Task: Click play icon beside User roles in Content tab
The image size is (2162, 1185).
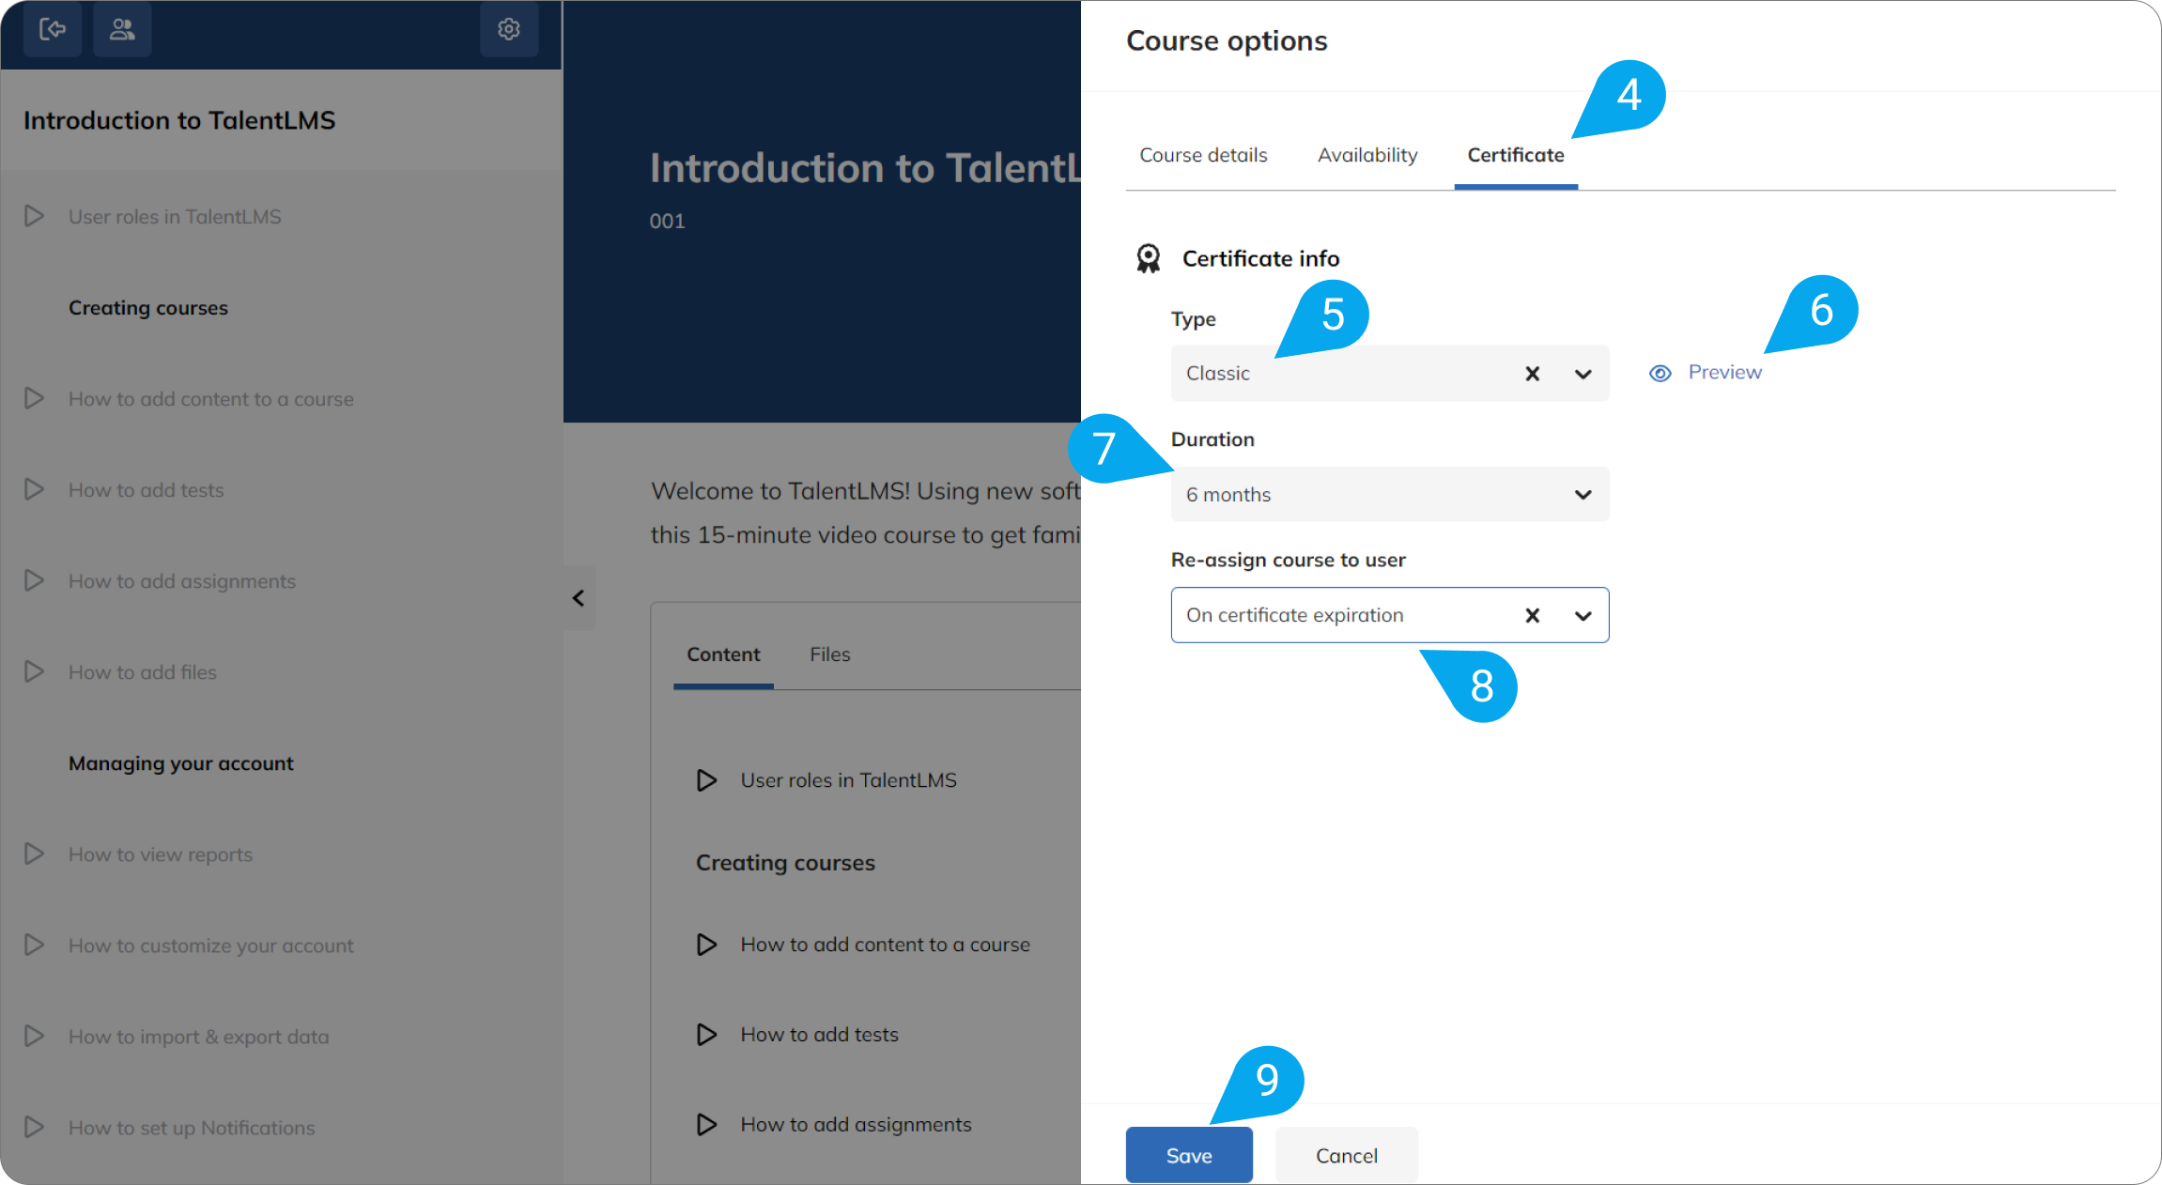Action: click(706, 780)
